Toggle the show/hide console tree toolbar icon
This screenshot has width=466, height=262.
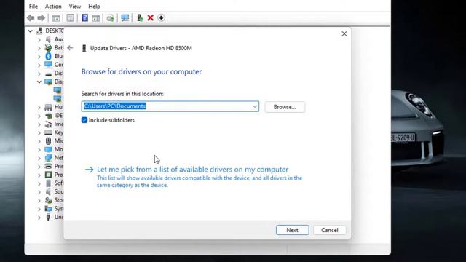[56, 18]
